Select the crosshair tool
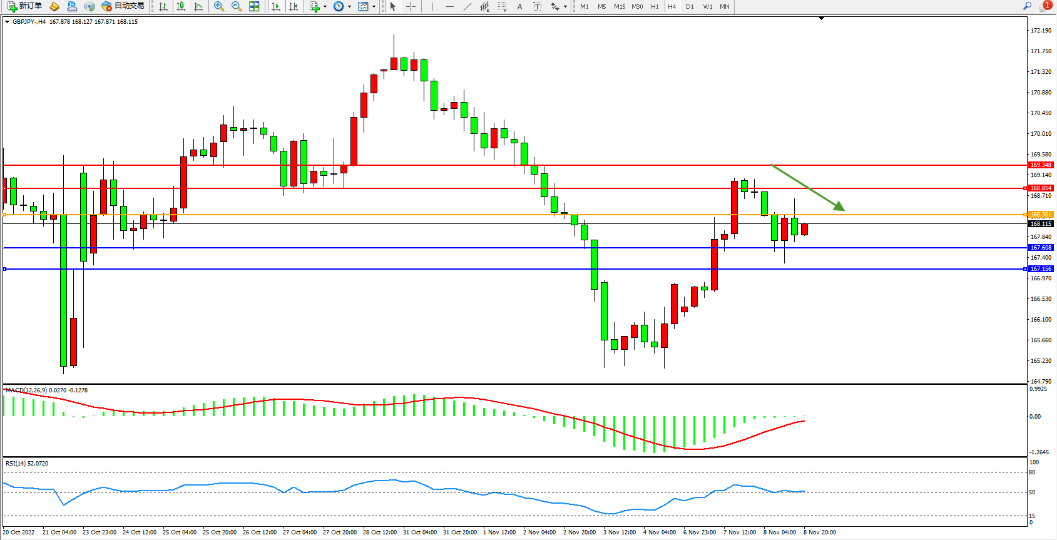 (411, 6)
